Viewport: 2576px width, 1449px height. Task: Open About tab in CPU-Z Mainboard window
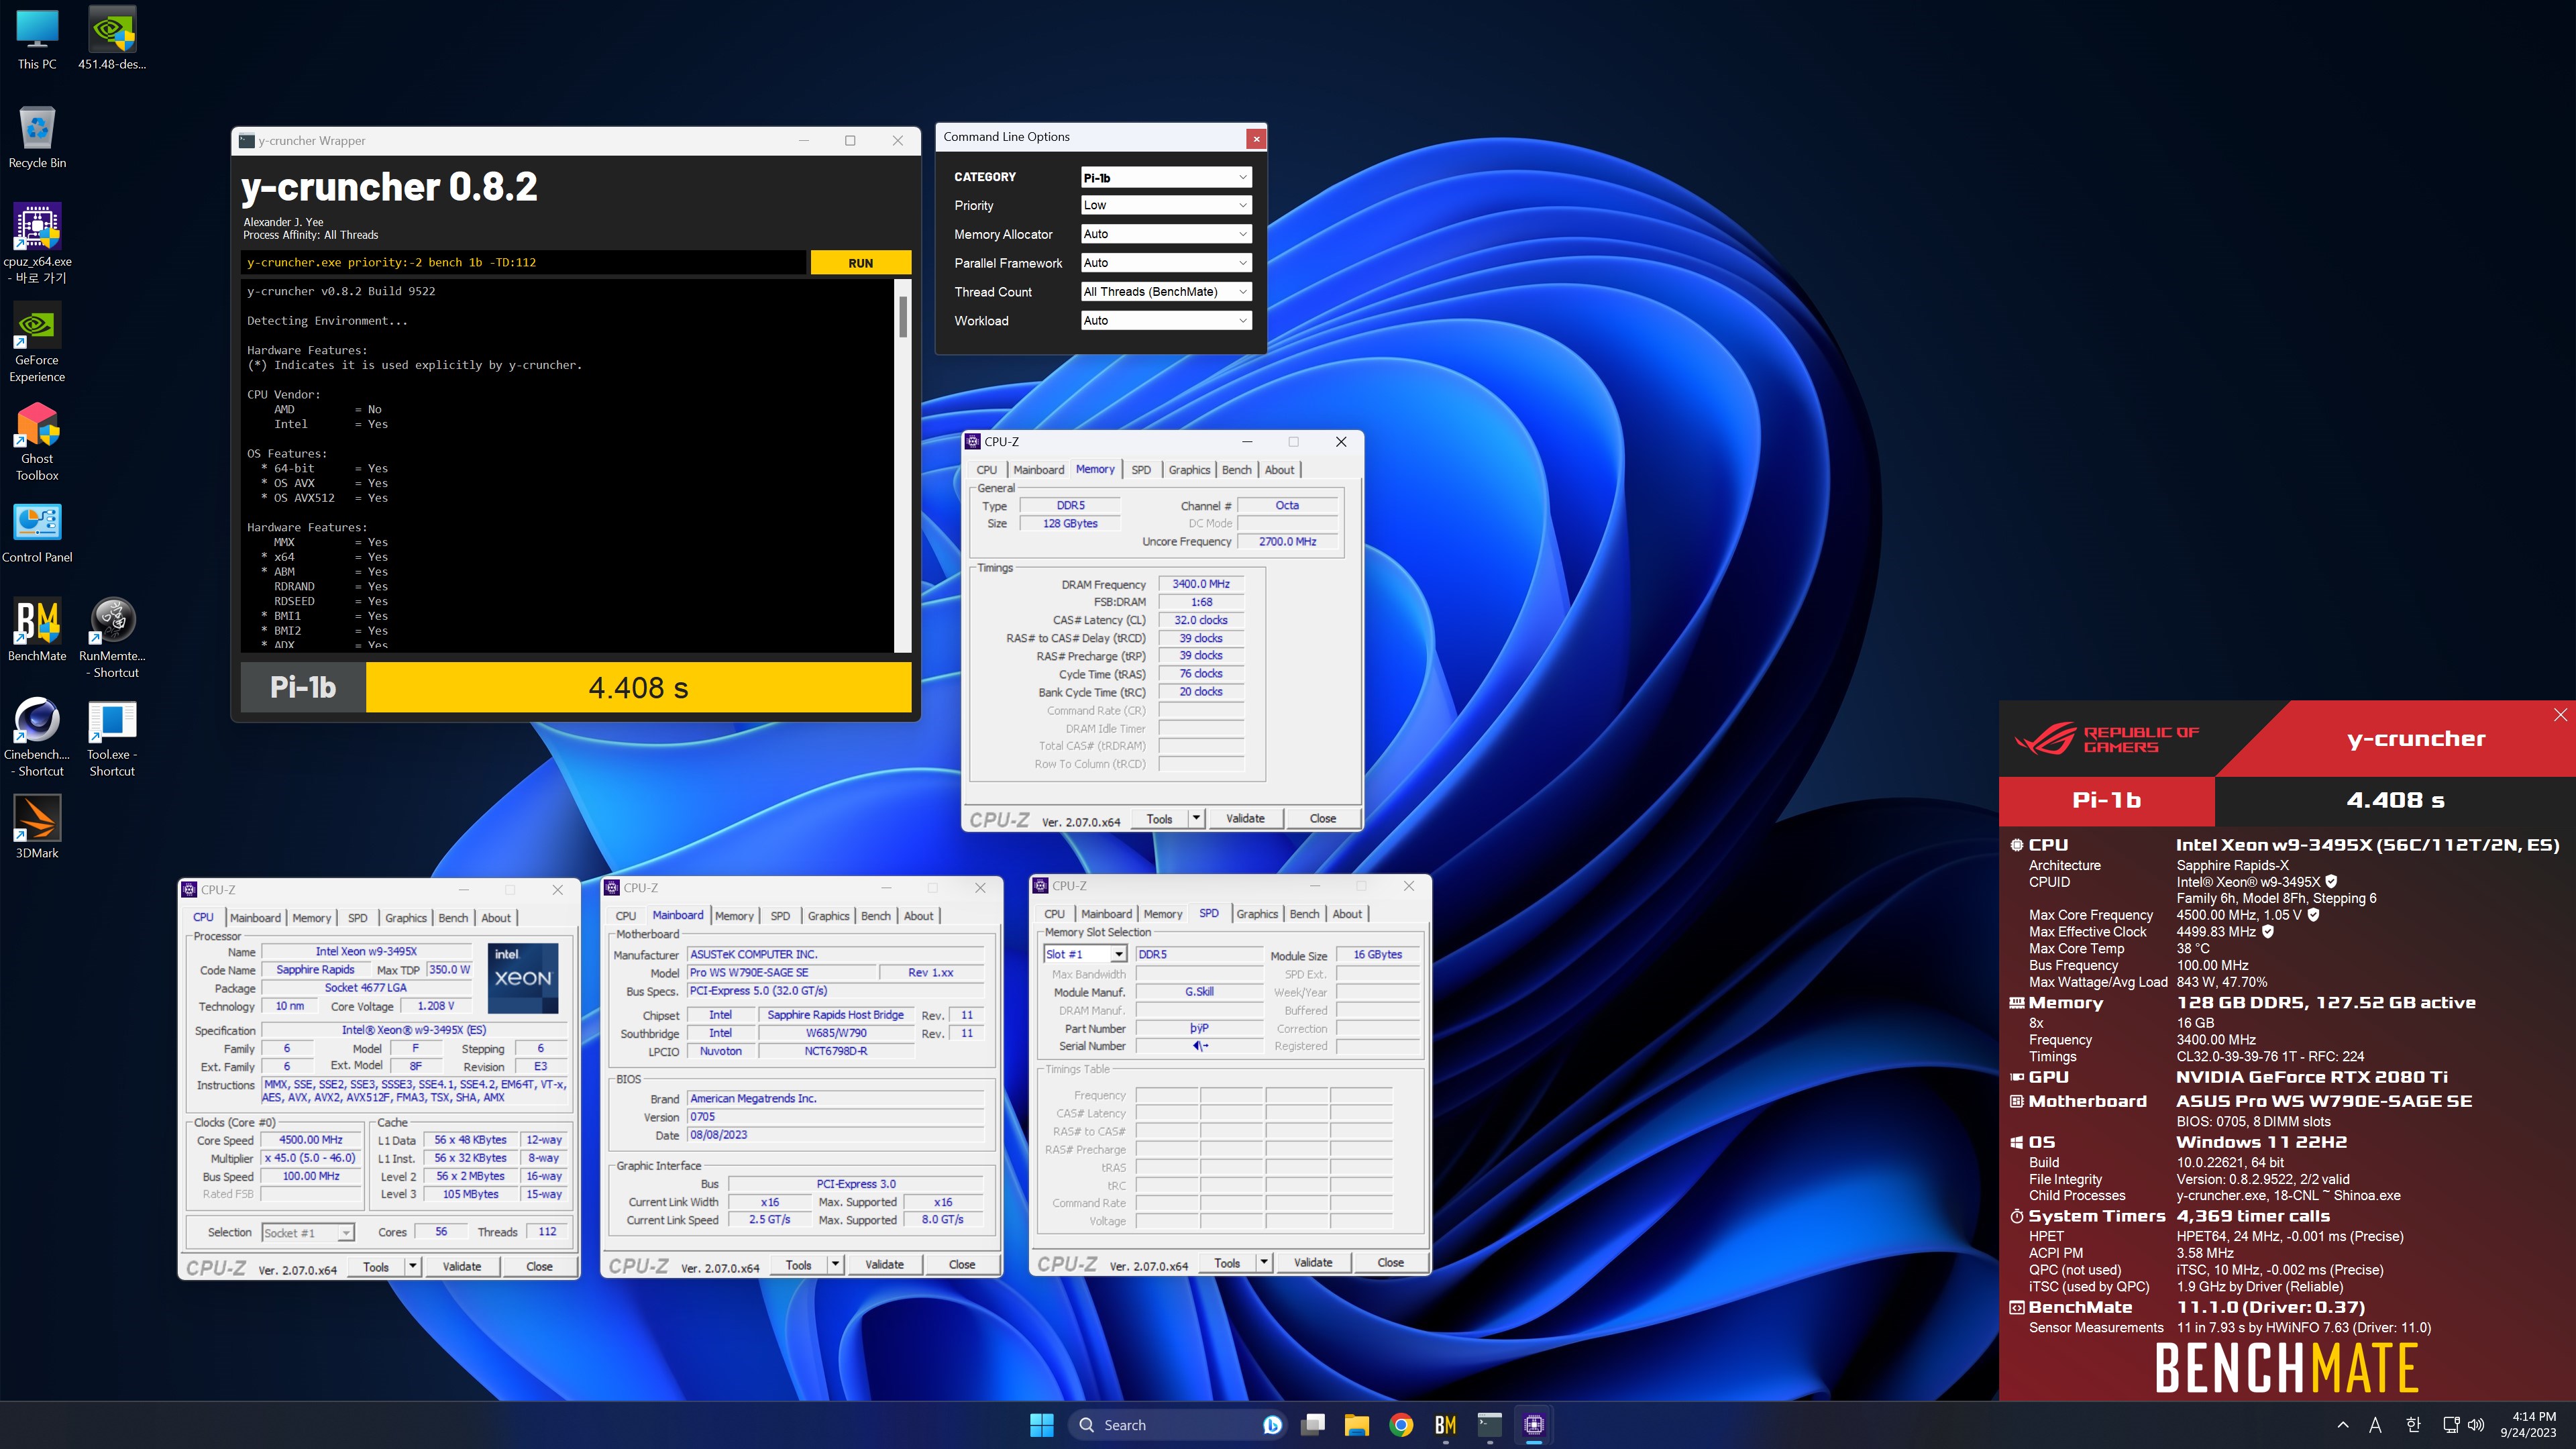click(918, 916)
